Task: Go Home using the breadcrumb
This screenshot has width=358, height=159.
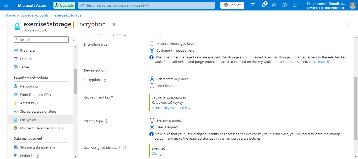Action: [x=10, y=15]
